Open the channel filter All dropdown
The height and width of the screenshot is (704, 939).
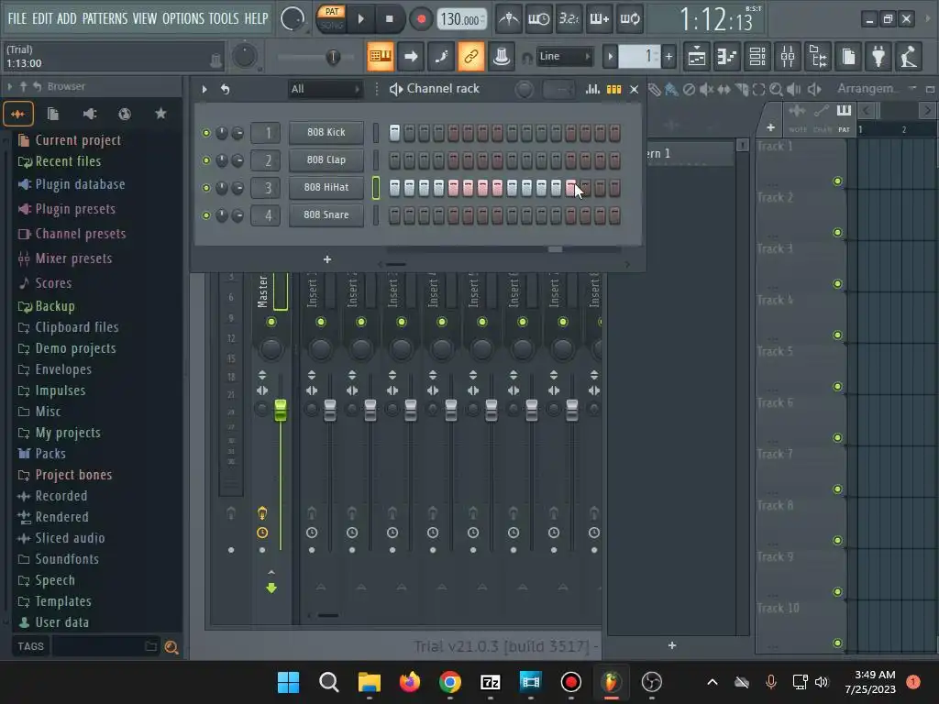coord(326,89)
